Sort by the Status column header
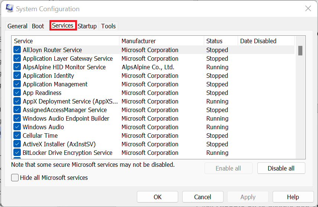Viewport: 318px width, 207px height. tap(221, 41)
